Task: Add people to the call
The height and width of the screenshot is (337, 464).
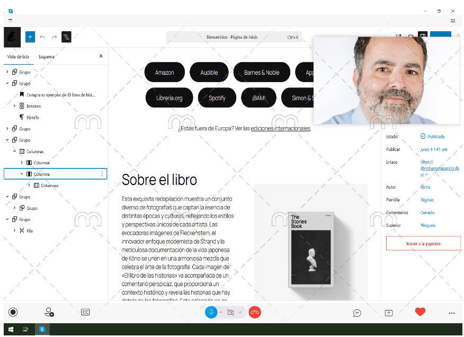Action: [49, 312]
